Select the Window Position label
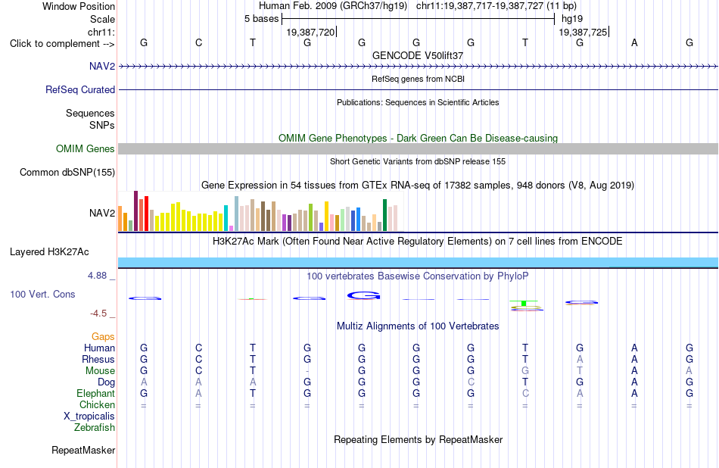Screen dimensions: 719x468 click(x=79, y=6)
